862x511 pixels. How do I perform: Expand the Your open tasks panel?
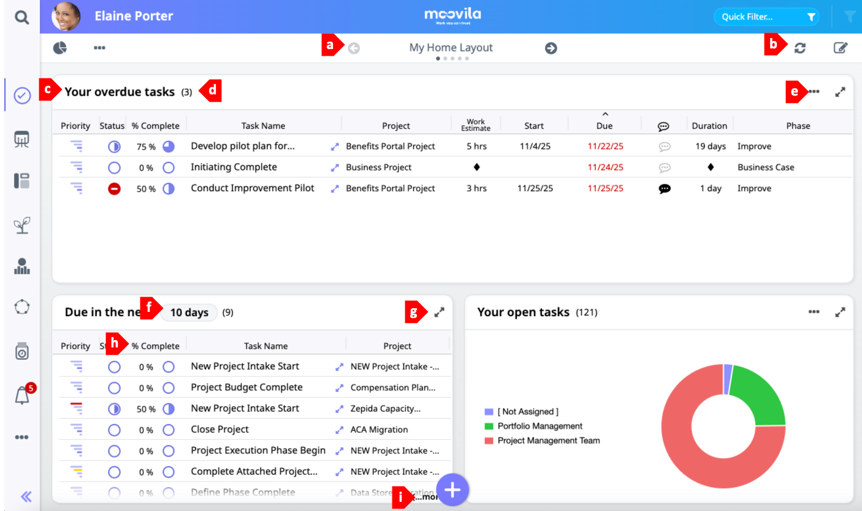pyautogui.click(x=840, y=312)
